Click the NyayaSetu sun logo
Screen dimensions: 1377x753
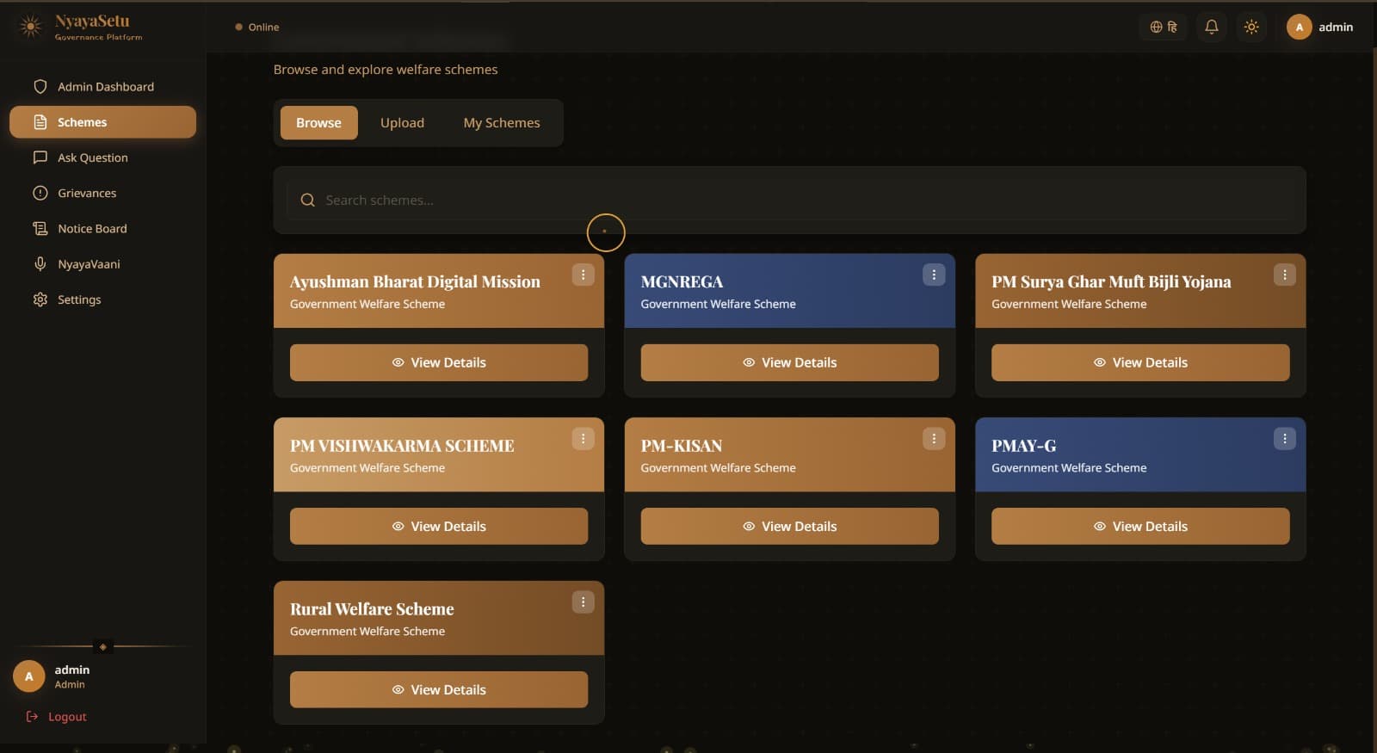click(31, 27)
